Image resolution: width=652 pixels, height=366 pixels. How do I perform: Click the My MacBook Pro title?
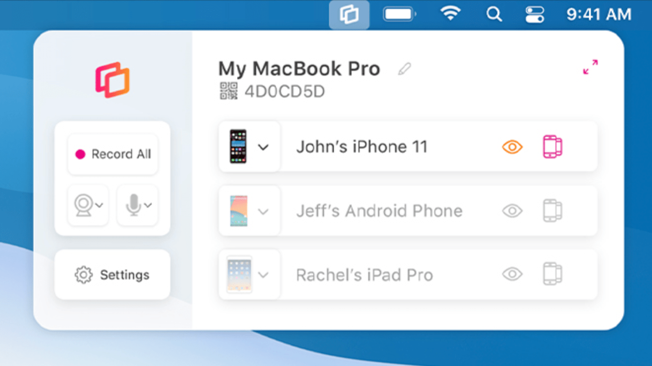pyautogui.click(x=299, y=69)
